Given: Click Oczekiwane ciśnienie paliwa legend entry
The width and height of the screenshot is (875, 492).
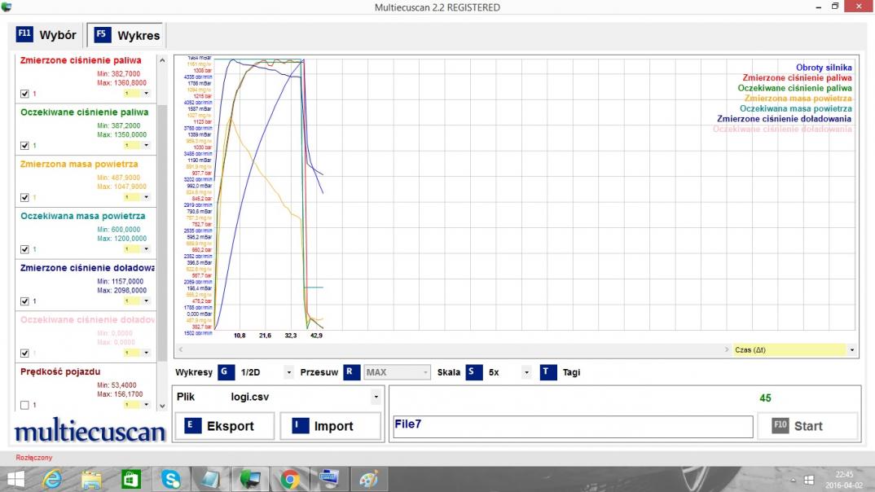Looking at the screenshot, I should pos(794,88).
